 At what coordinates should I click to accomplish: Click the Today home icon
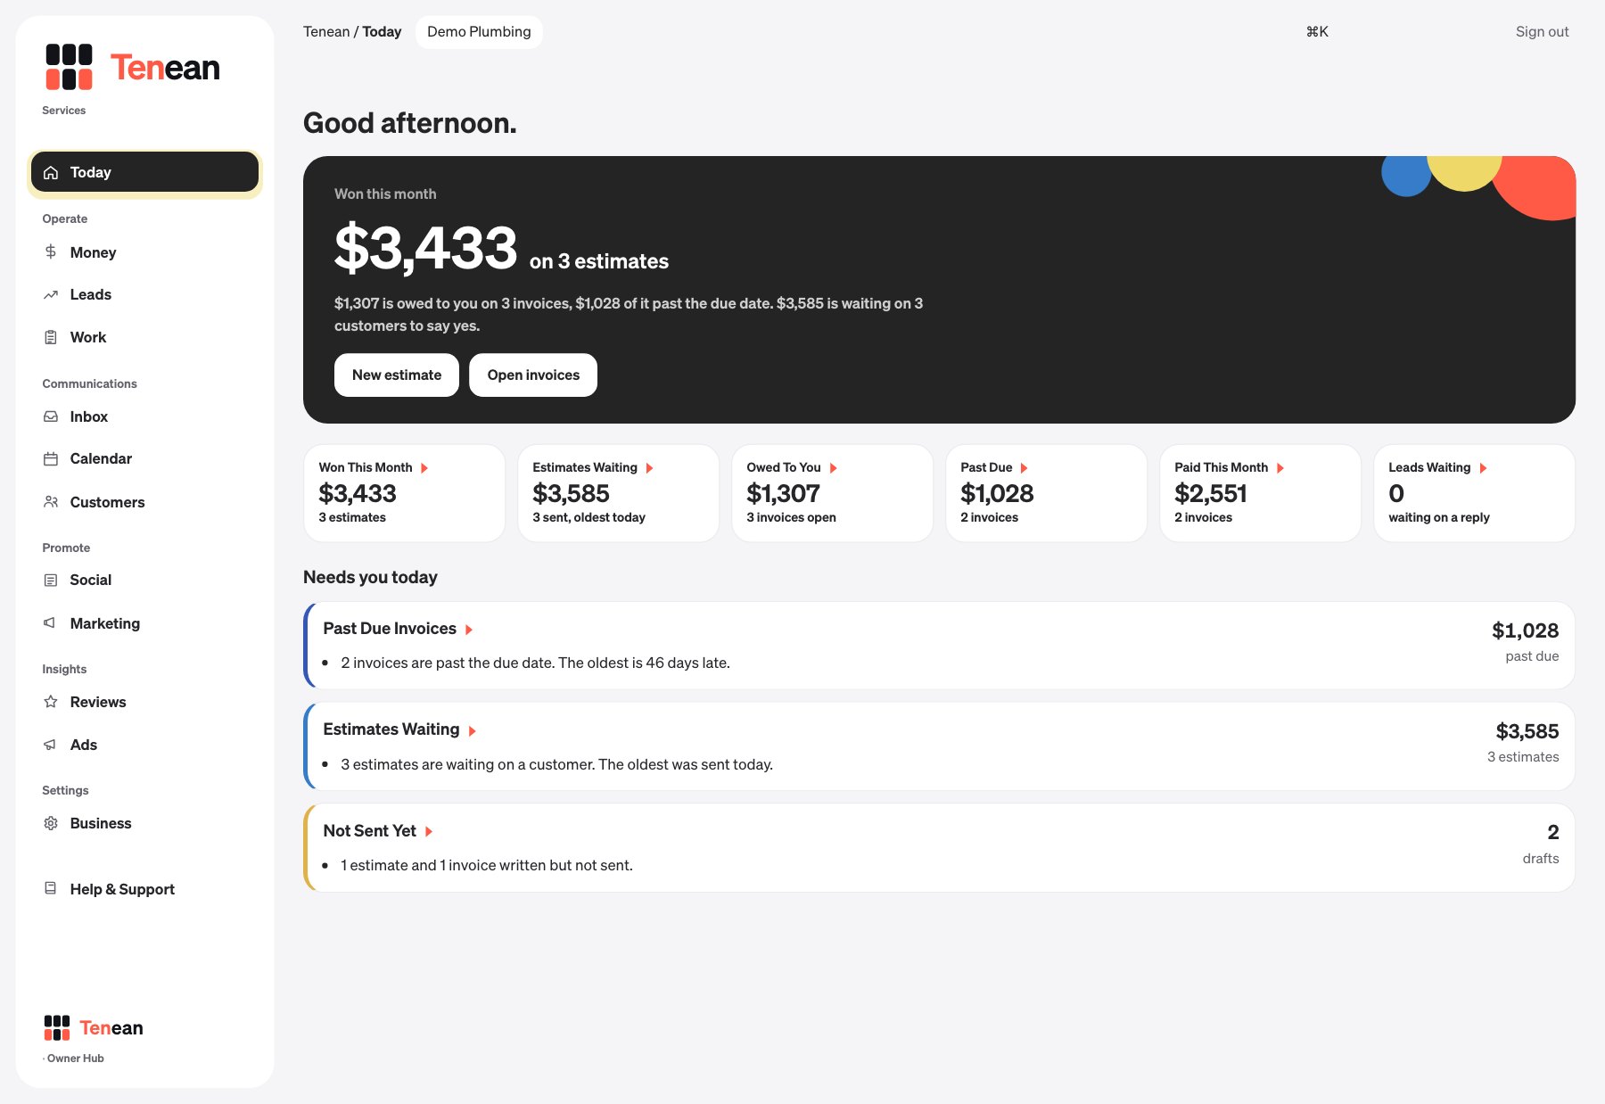pos(51,172)
